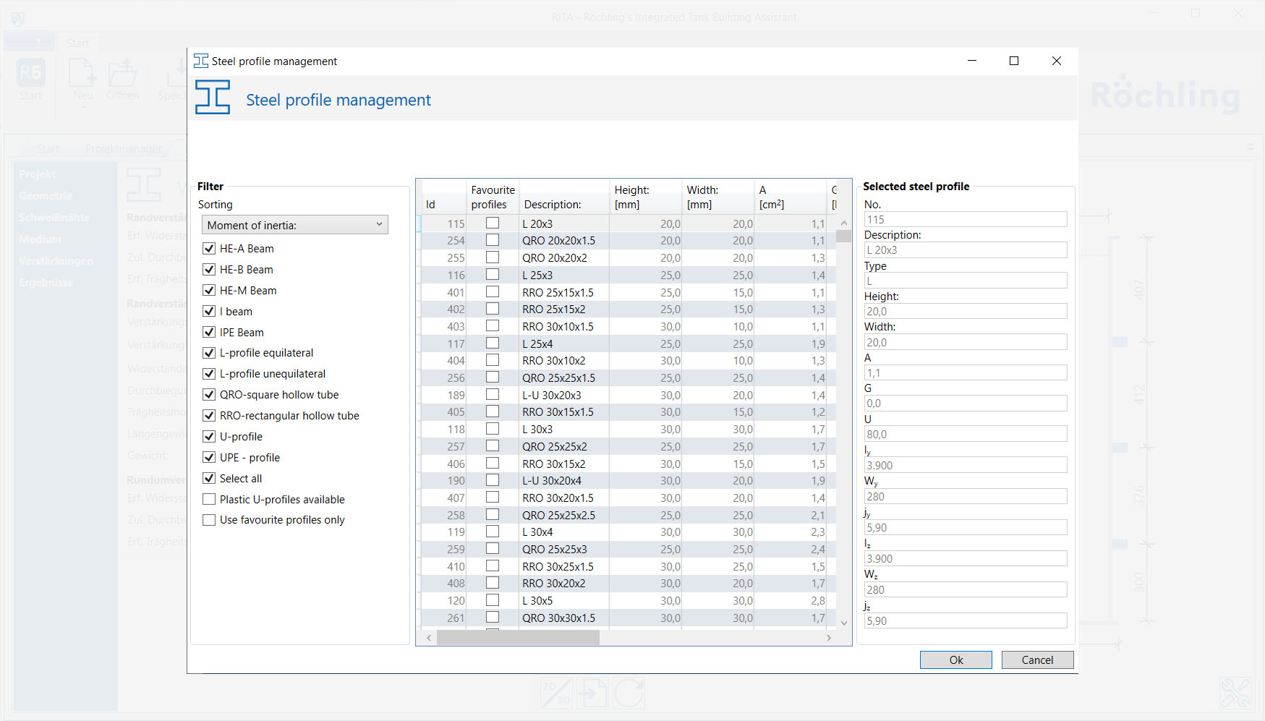Image resolution: width=1265 pixels, height=721 pixels.
Task: Click the R5 Start icon in the toolbar
Action: click(30, 74)
